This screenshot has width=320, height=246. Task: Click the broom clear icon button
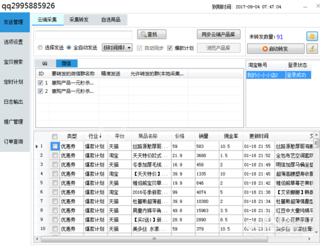pos(312,49)
